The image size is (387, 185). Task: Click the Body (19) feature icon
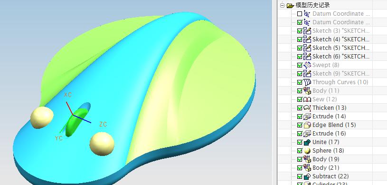(x=307, y=159)
